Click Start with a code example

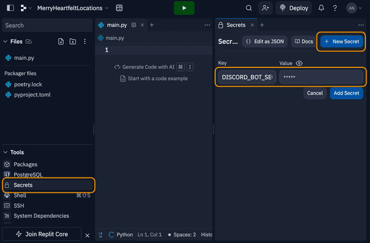tap(154, 79)
